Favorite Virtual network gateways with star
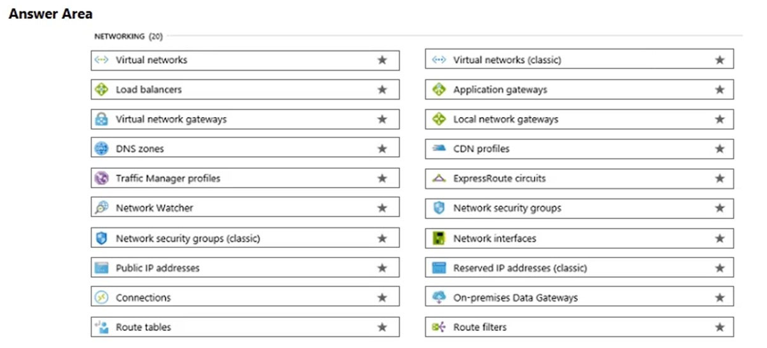This screenshot has width=767, height=348. [382, 120]
